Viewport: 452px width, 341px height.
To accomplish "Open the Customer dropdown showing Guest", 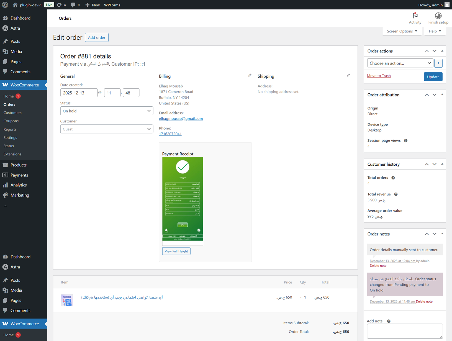I will pos(107,129).
